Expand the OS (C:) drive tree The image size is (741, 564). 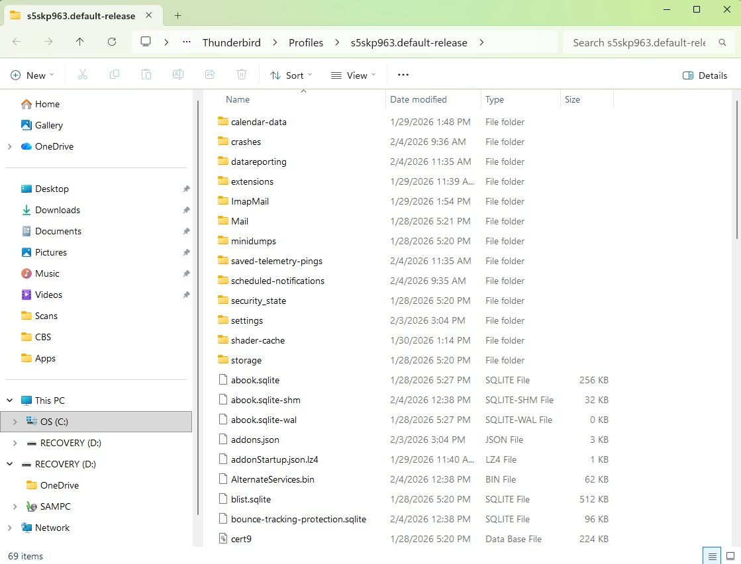click(x=15, y=422)
